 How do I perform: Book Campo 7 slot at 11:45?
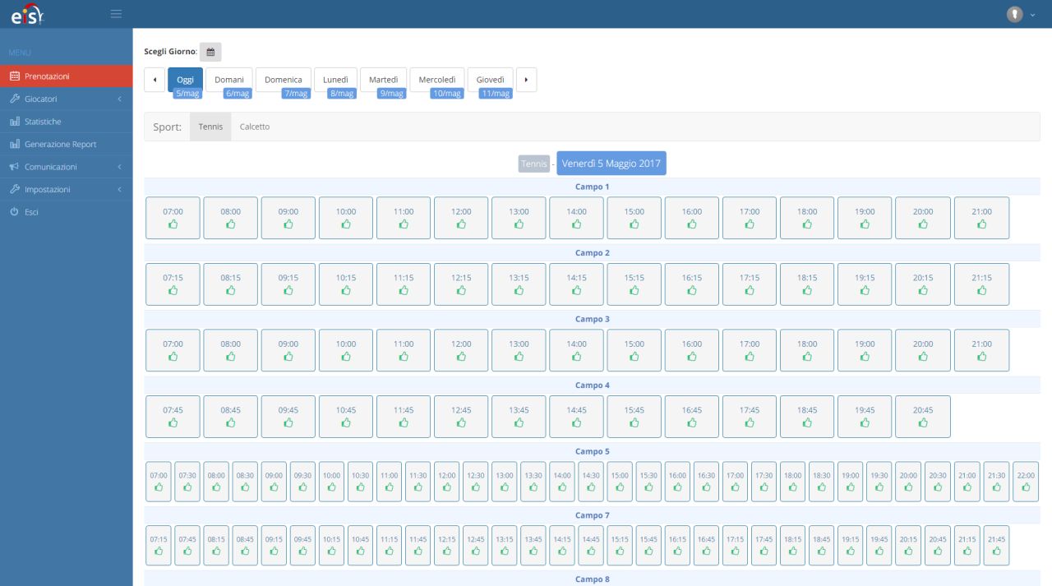[418, 546]
